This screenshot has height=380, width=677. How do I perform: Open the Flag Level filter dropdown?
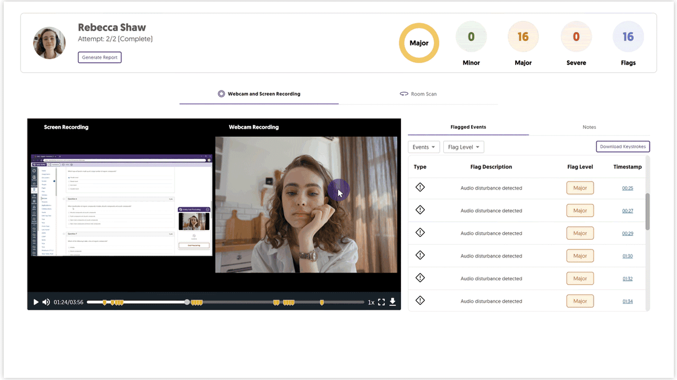(463, 147)
